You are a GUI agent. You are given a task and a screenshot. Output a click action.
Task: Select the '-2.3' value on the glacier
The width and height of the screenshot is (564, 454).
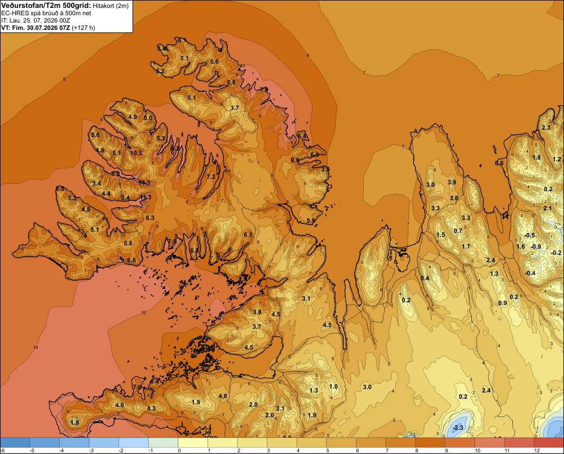(458, 427)
